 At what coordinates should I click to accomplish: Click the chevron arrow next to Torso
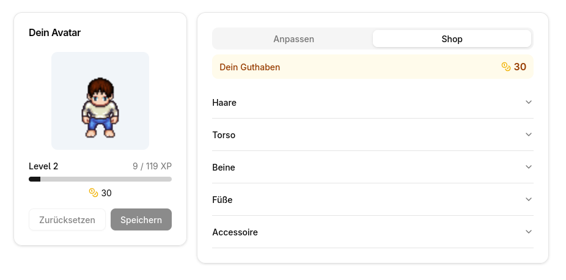(x=529, y=134)
